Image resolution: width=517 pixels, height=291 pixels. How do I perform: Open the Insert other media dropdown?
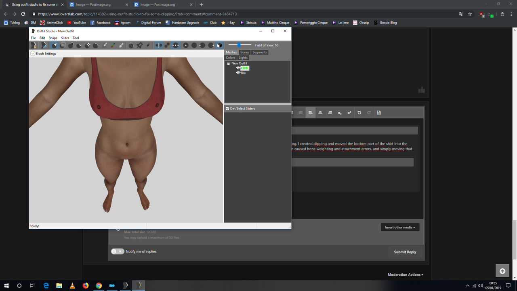400,227
